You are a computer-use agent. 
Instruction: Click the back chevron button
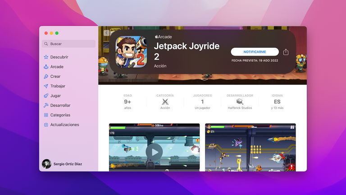[106, 33]
